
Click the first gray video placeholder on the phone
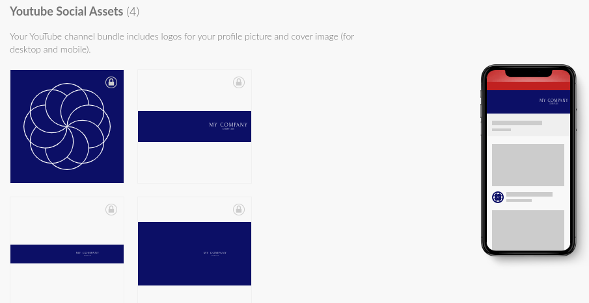[x=528, y=165]
